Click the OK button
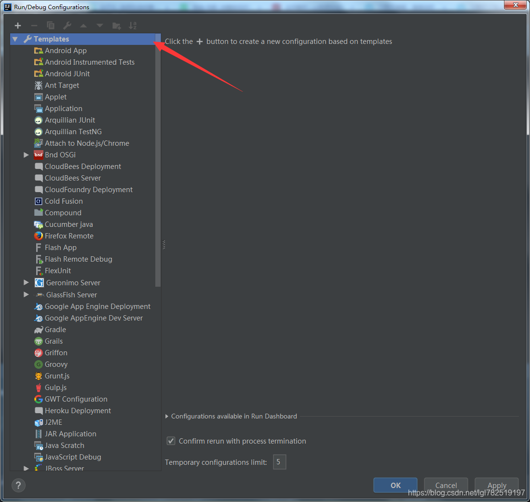Image resolution: width=530 pixels, height=502 pixels. click(395, 486)
